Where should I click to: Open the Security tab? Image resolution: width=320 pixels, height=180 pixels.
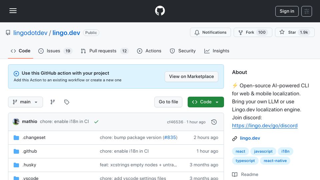tap(183, 51)
